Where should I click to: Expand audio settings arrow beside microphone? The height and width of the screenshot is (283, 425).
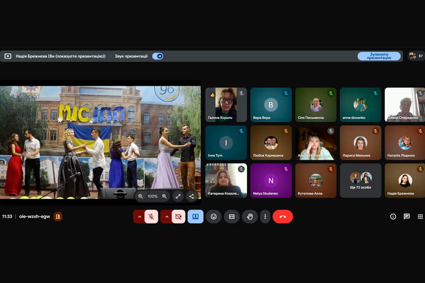[x=139, y=216]
